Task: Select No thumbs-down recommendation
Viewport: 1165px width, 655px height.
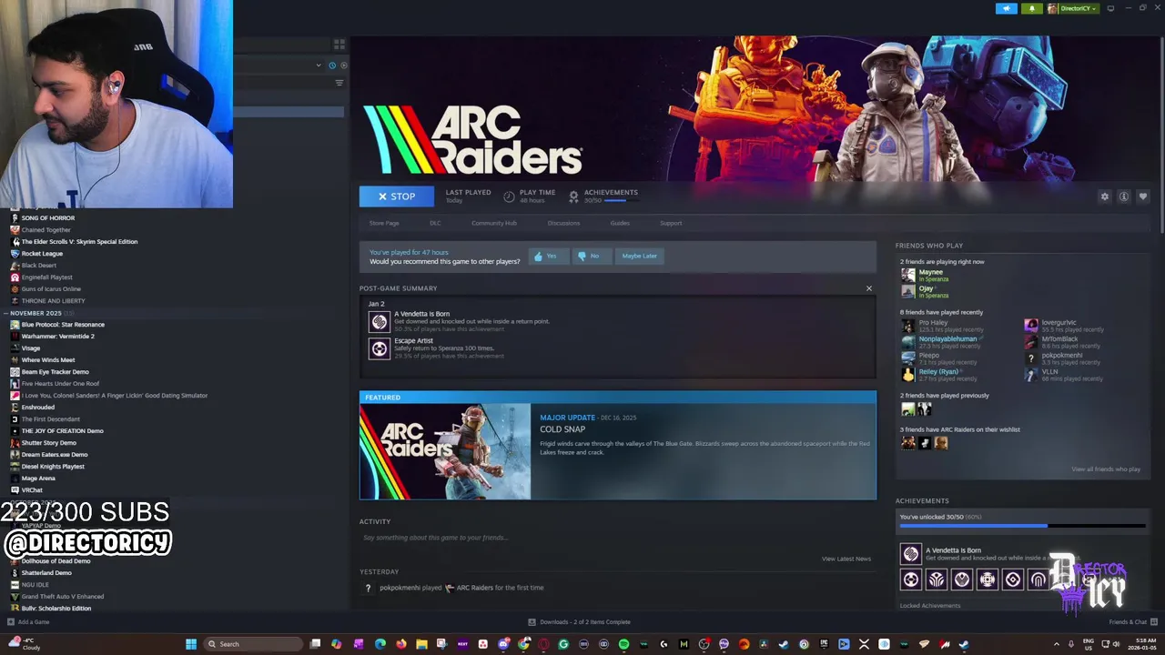Action: [x=592, y=257]
